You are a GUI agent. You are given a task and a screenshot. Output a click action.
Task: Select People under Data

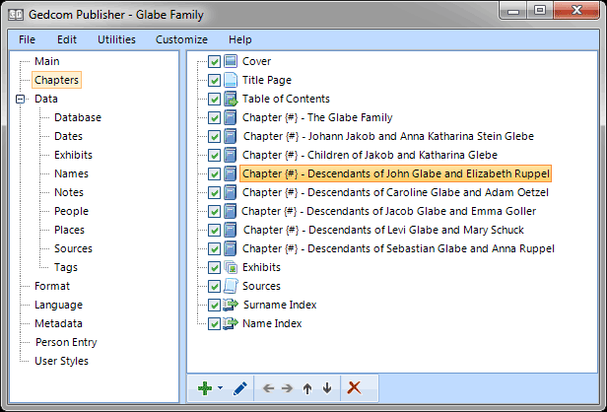[x=71, y=211]
